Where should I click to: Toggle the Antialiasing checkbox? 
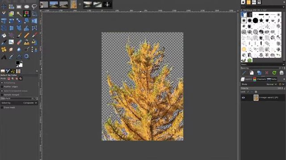tap(2, 83)
